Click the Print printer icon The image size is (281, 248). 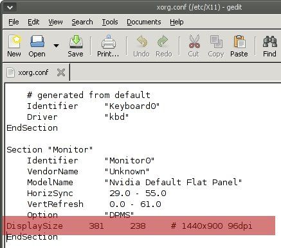point(108,46)
